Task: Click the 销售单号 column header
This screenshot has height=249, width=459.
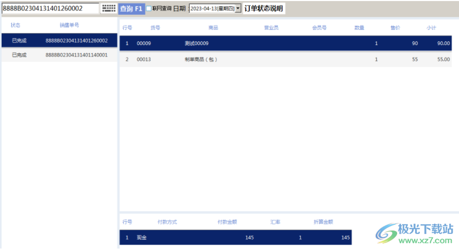Action: [69, 25]
